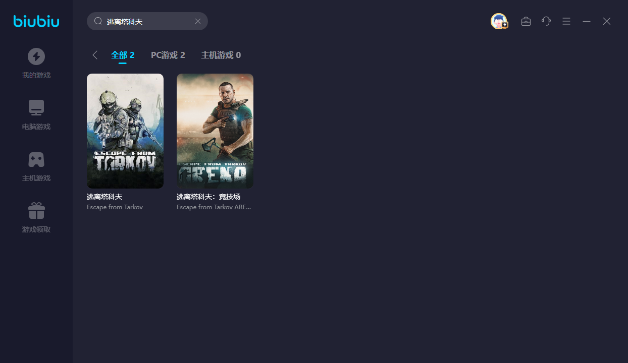Clear the search text with X icon
The image size is (628, 363).
[x=198, y=21]
